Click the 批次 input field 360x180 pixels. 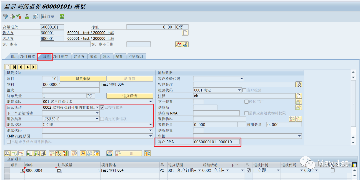71,90
